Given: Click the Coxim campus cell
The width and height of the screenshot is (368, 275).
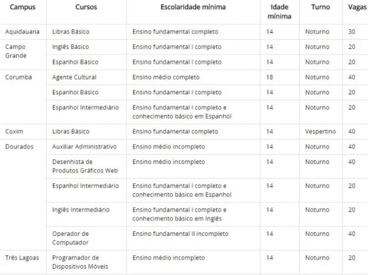Looking at the screenshot, I should click(x=14, y=131).
